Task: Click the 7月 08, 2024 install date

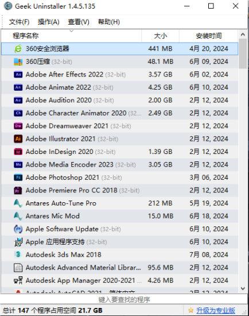Action: click(209, 255)
